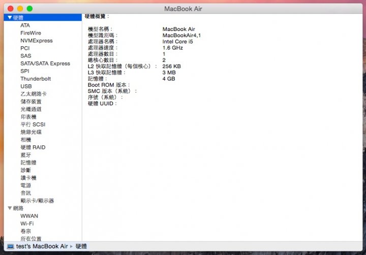Viewport: 366px width, 255px height.
Task: Select SAS in the hardware list
Action: (26, 56)
